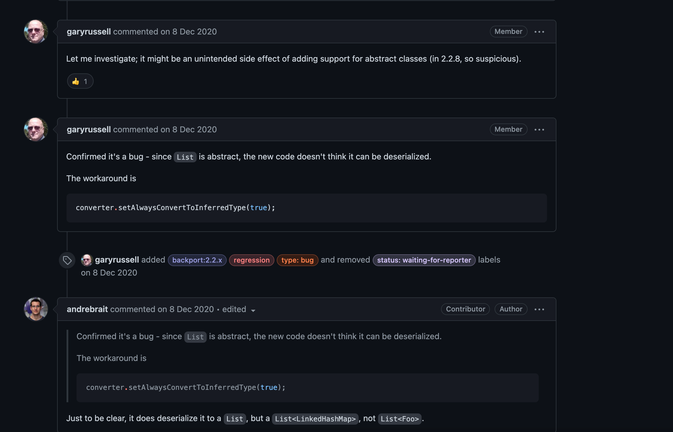Open the status: waiting-for-reporter label

pyautogui.click(x=424, y=260)
